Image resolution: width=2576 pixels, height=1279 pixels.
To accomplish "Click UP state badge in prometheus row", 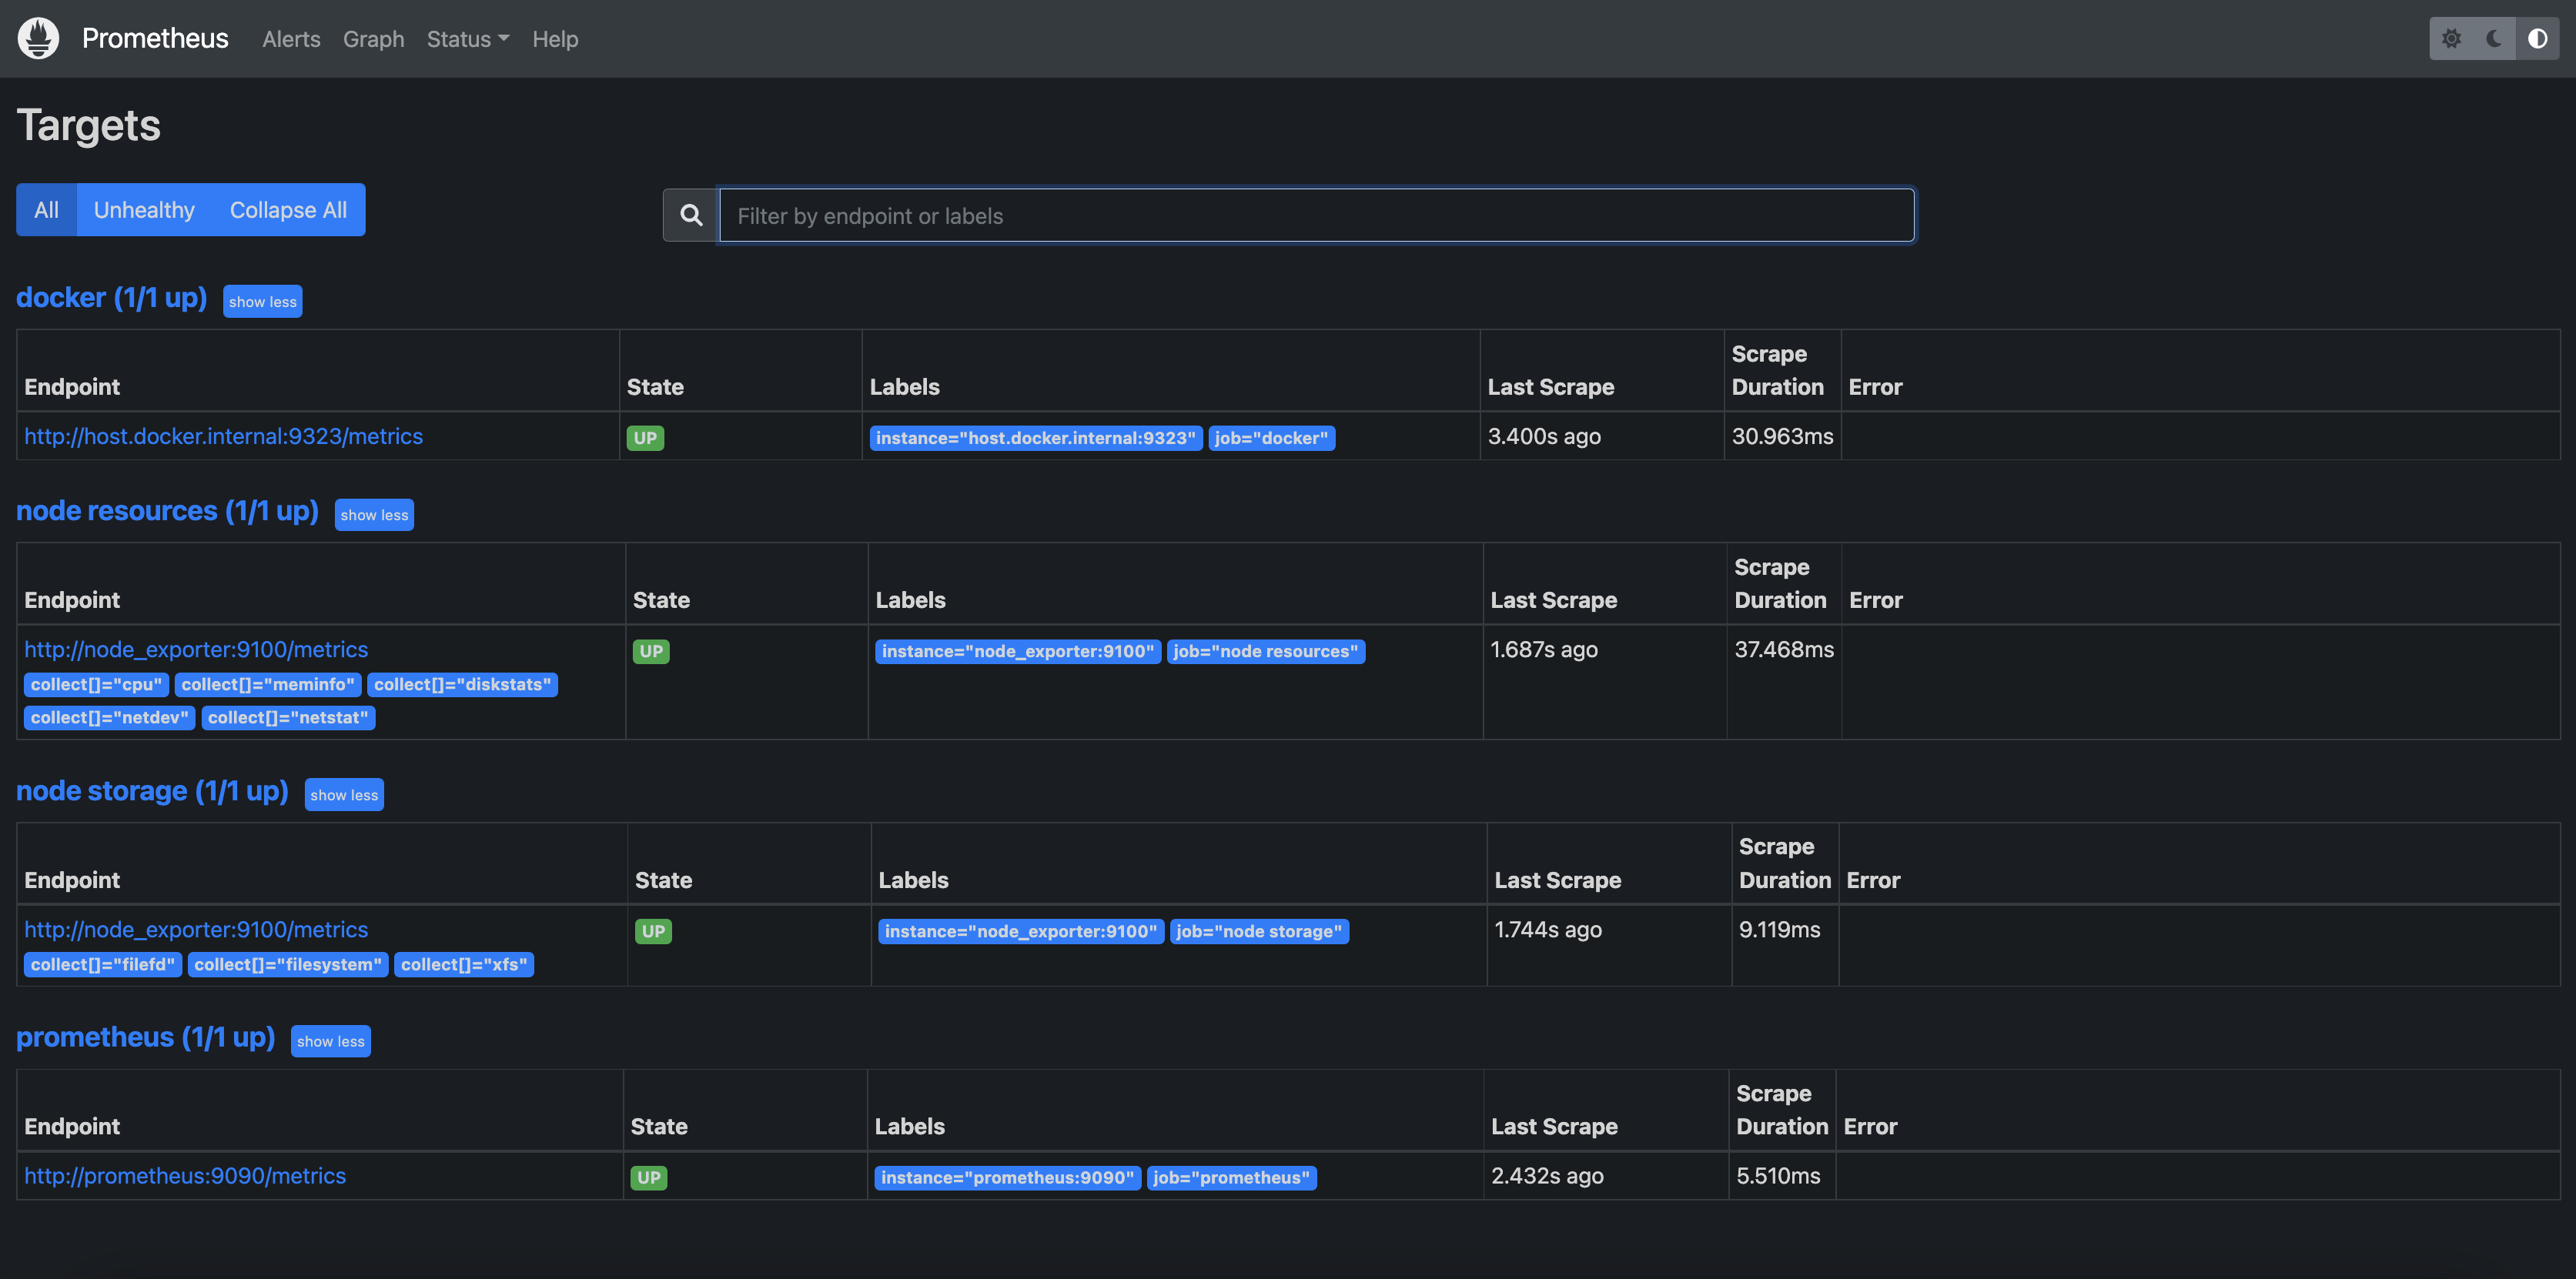I will [649, 1178].
